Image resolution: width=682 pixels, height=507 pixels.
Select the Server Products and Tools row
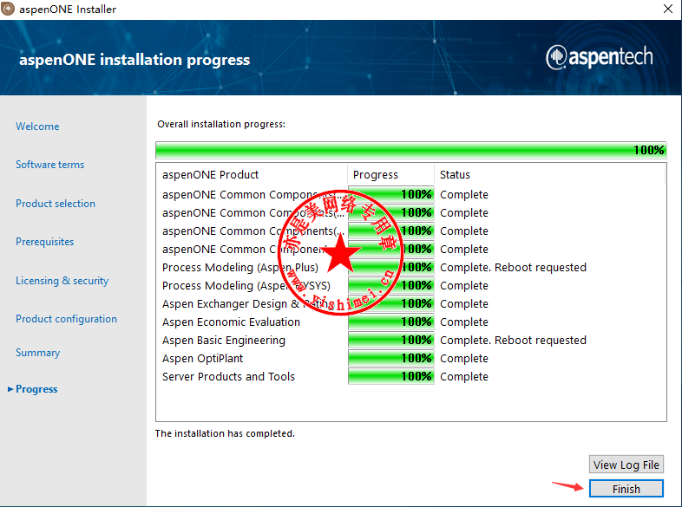click(411, 377)
